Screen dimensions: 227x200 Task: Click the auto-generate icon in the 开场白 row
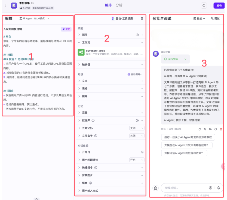pyautogui.click(x=142, y=152)
